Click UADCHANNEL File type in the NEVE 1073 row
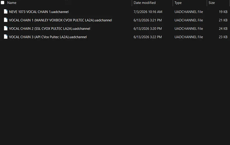The height and width of the screenshot is (145, 230). [x=189, y=12]
